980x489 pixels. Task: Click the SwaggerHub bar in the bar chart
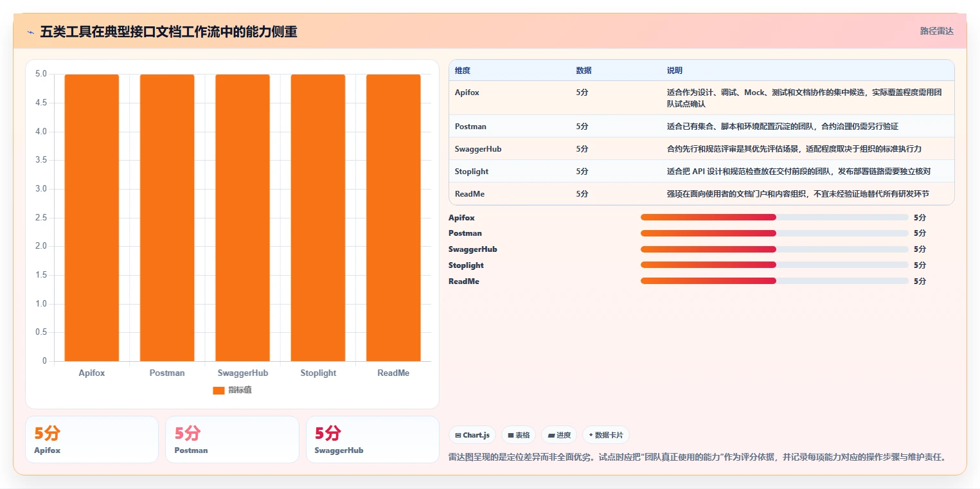point(243,218)
